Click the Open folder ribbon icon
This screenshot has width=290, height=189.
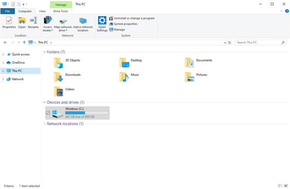click(22, 22)
